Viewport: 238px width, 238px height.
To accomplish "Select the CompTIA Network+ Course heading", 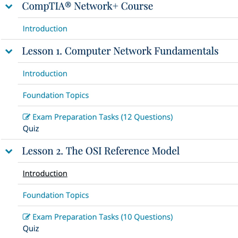I will [x=88, y=6].
